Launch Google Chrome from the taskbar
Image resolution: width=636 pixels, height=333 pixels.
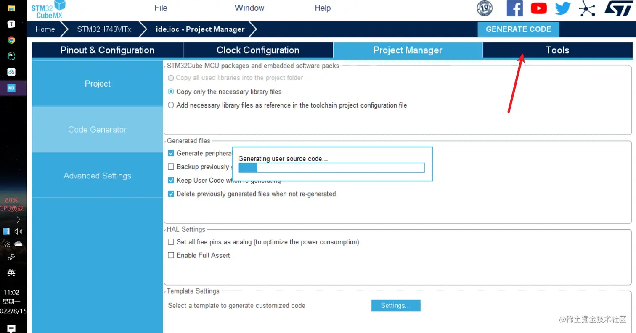11,40
